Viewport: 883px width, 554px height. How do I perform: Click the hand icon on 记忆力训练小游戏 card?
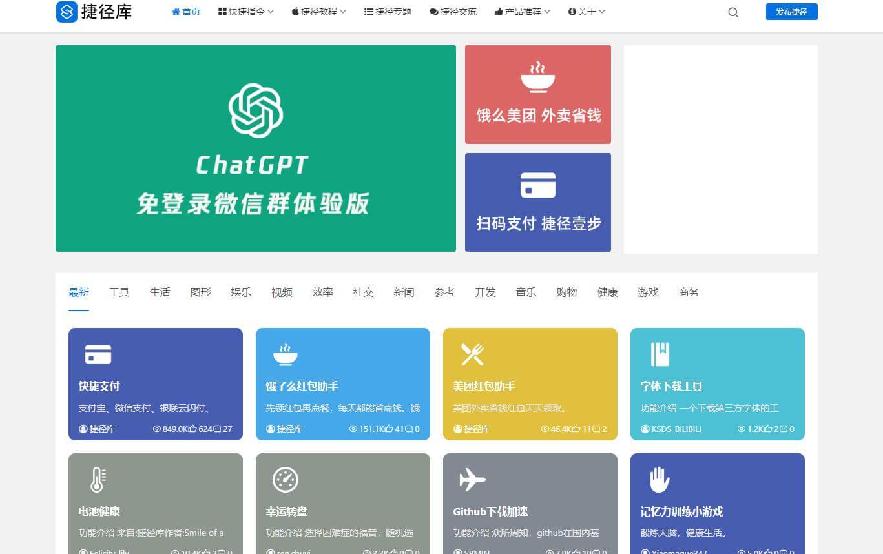(x=660, y=480)
